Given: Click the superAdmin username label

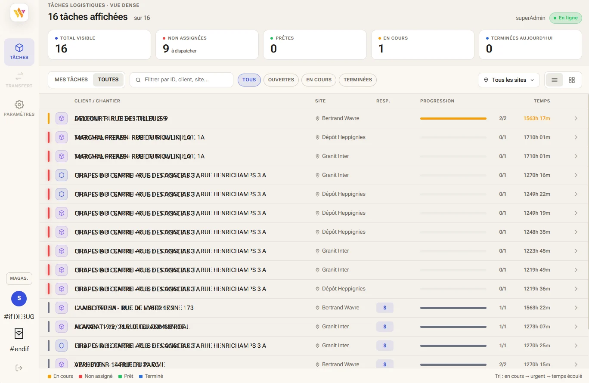Looking at the screenshot, I should [530, 18].
